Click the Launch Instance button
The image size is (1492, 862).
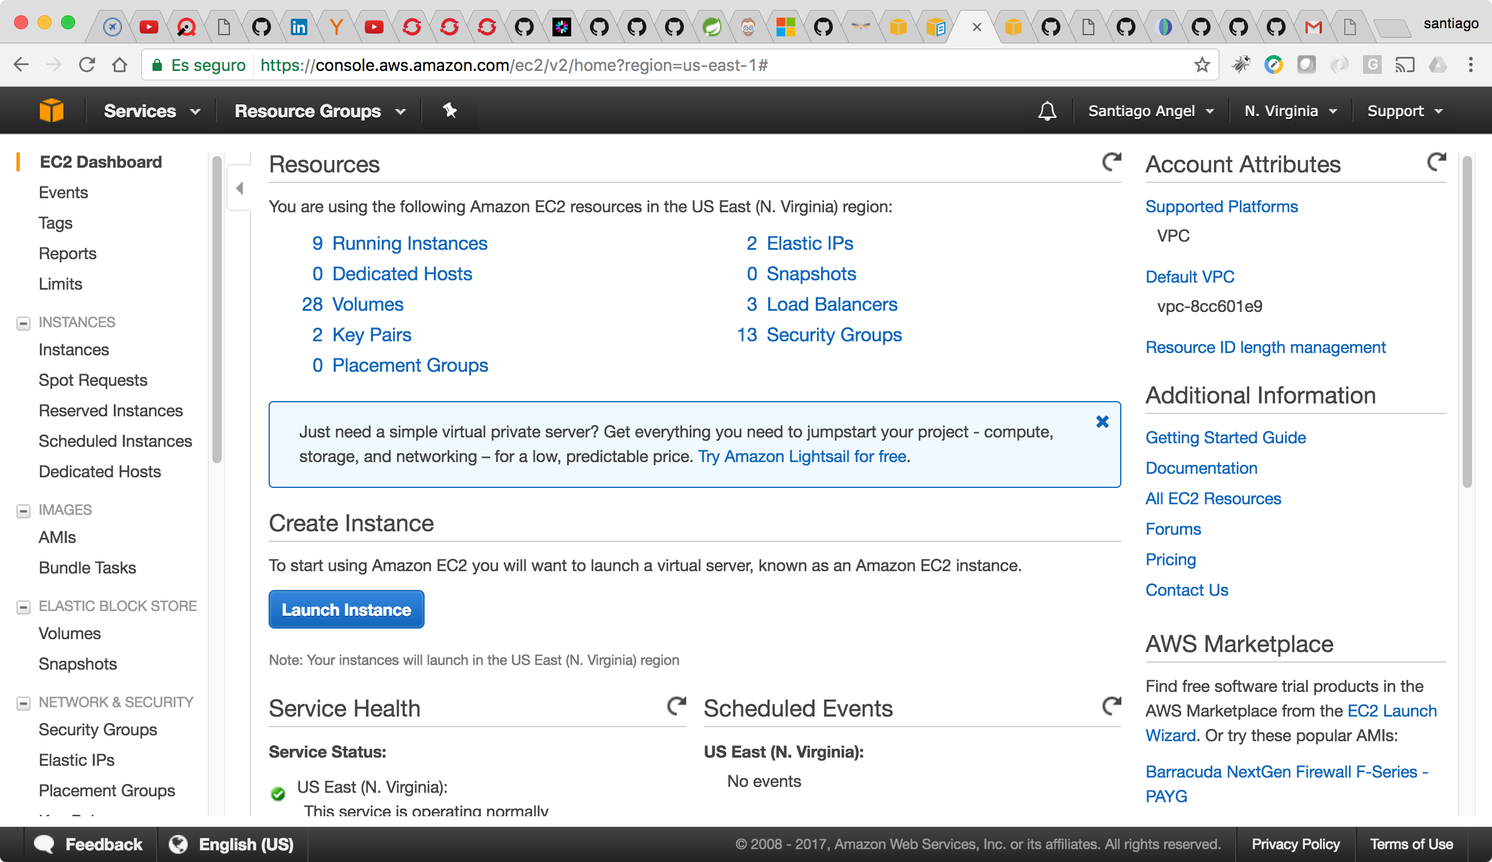[x=347, y=609]
